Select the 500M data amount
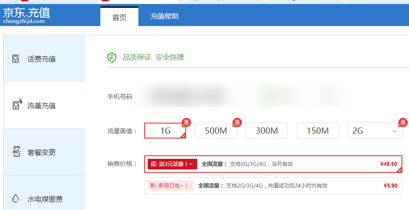The image size is (409, 210). tap(216, 131)
